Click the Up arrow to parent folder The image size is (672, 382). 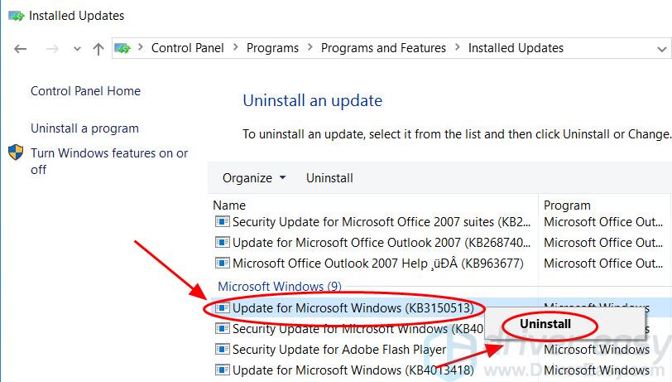98,49
